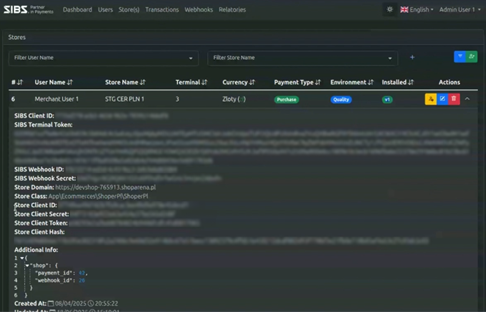Open the Filter User Name dropdown
This screenshot has width=486, height=312.
(x=103, y=58)
